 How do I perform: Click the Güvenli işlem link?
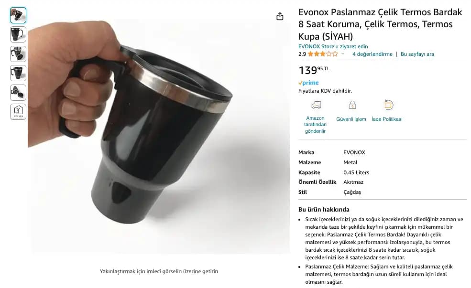point(351,119)
